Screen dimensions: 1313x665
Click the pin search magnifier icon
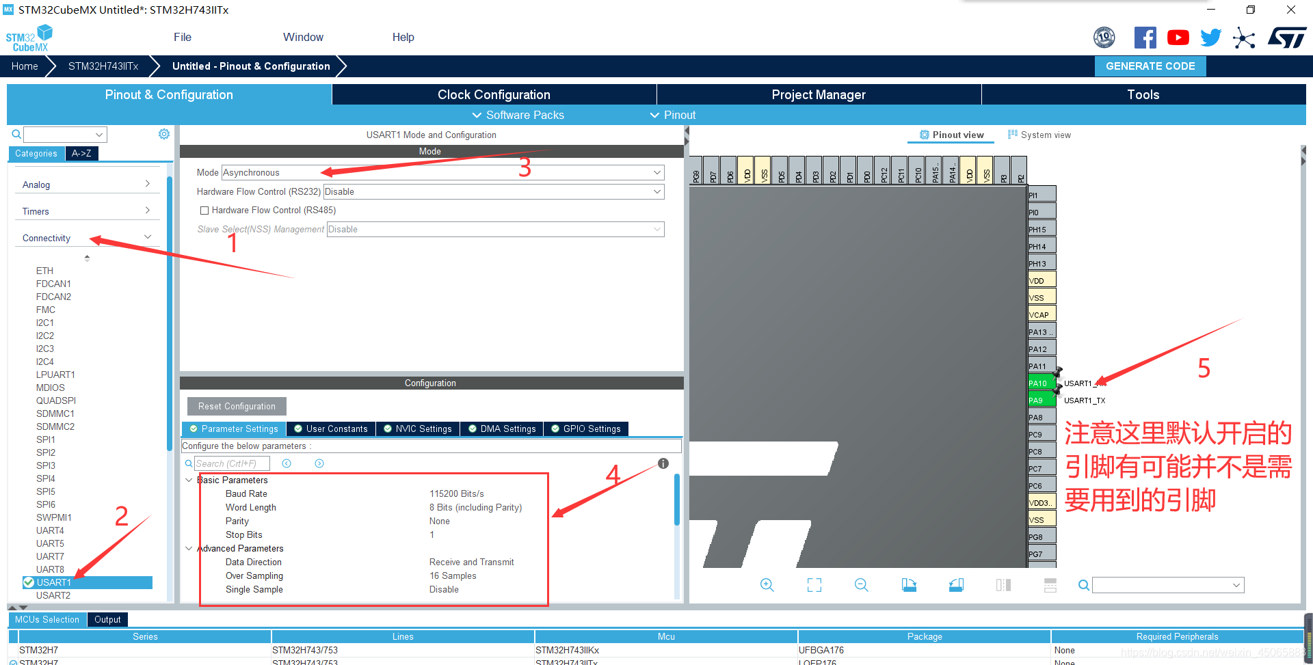[x=1084, y=585]
